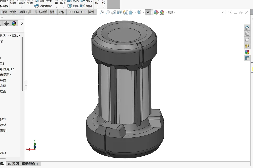Click the tile-left document window icon
Viewport: 253px width, 168px height.
223,12
